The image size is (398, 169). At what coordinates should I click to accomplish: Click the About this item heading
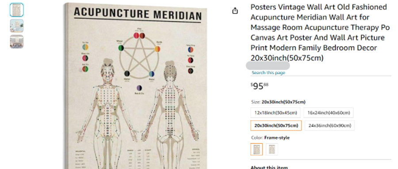pos(269,167)
